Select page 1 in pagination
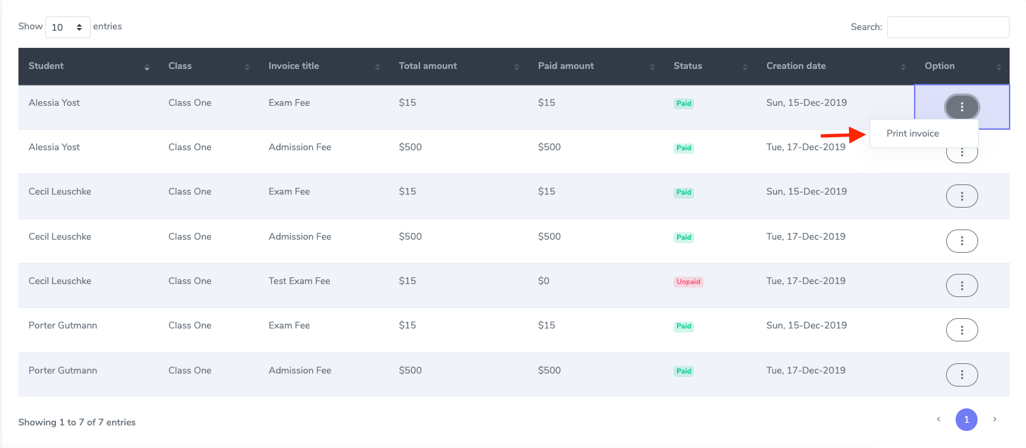 point(967,419)
